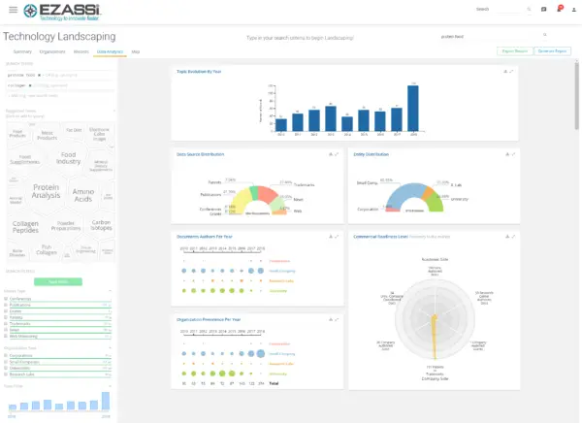
Task: Click the Export Results button
Action: pos(515,50)
